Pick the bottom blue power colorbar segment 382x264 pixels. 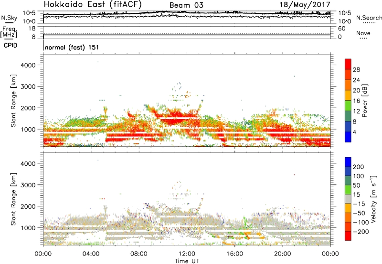348,137
